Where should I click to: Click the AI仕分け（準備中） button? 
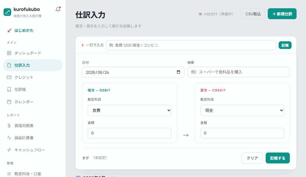point(217,14)
